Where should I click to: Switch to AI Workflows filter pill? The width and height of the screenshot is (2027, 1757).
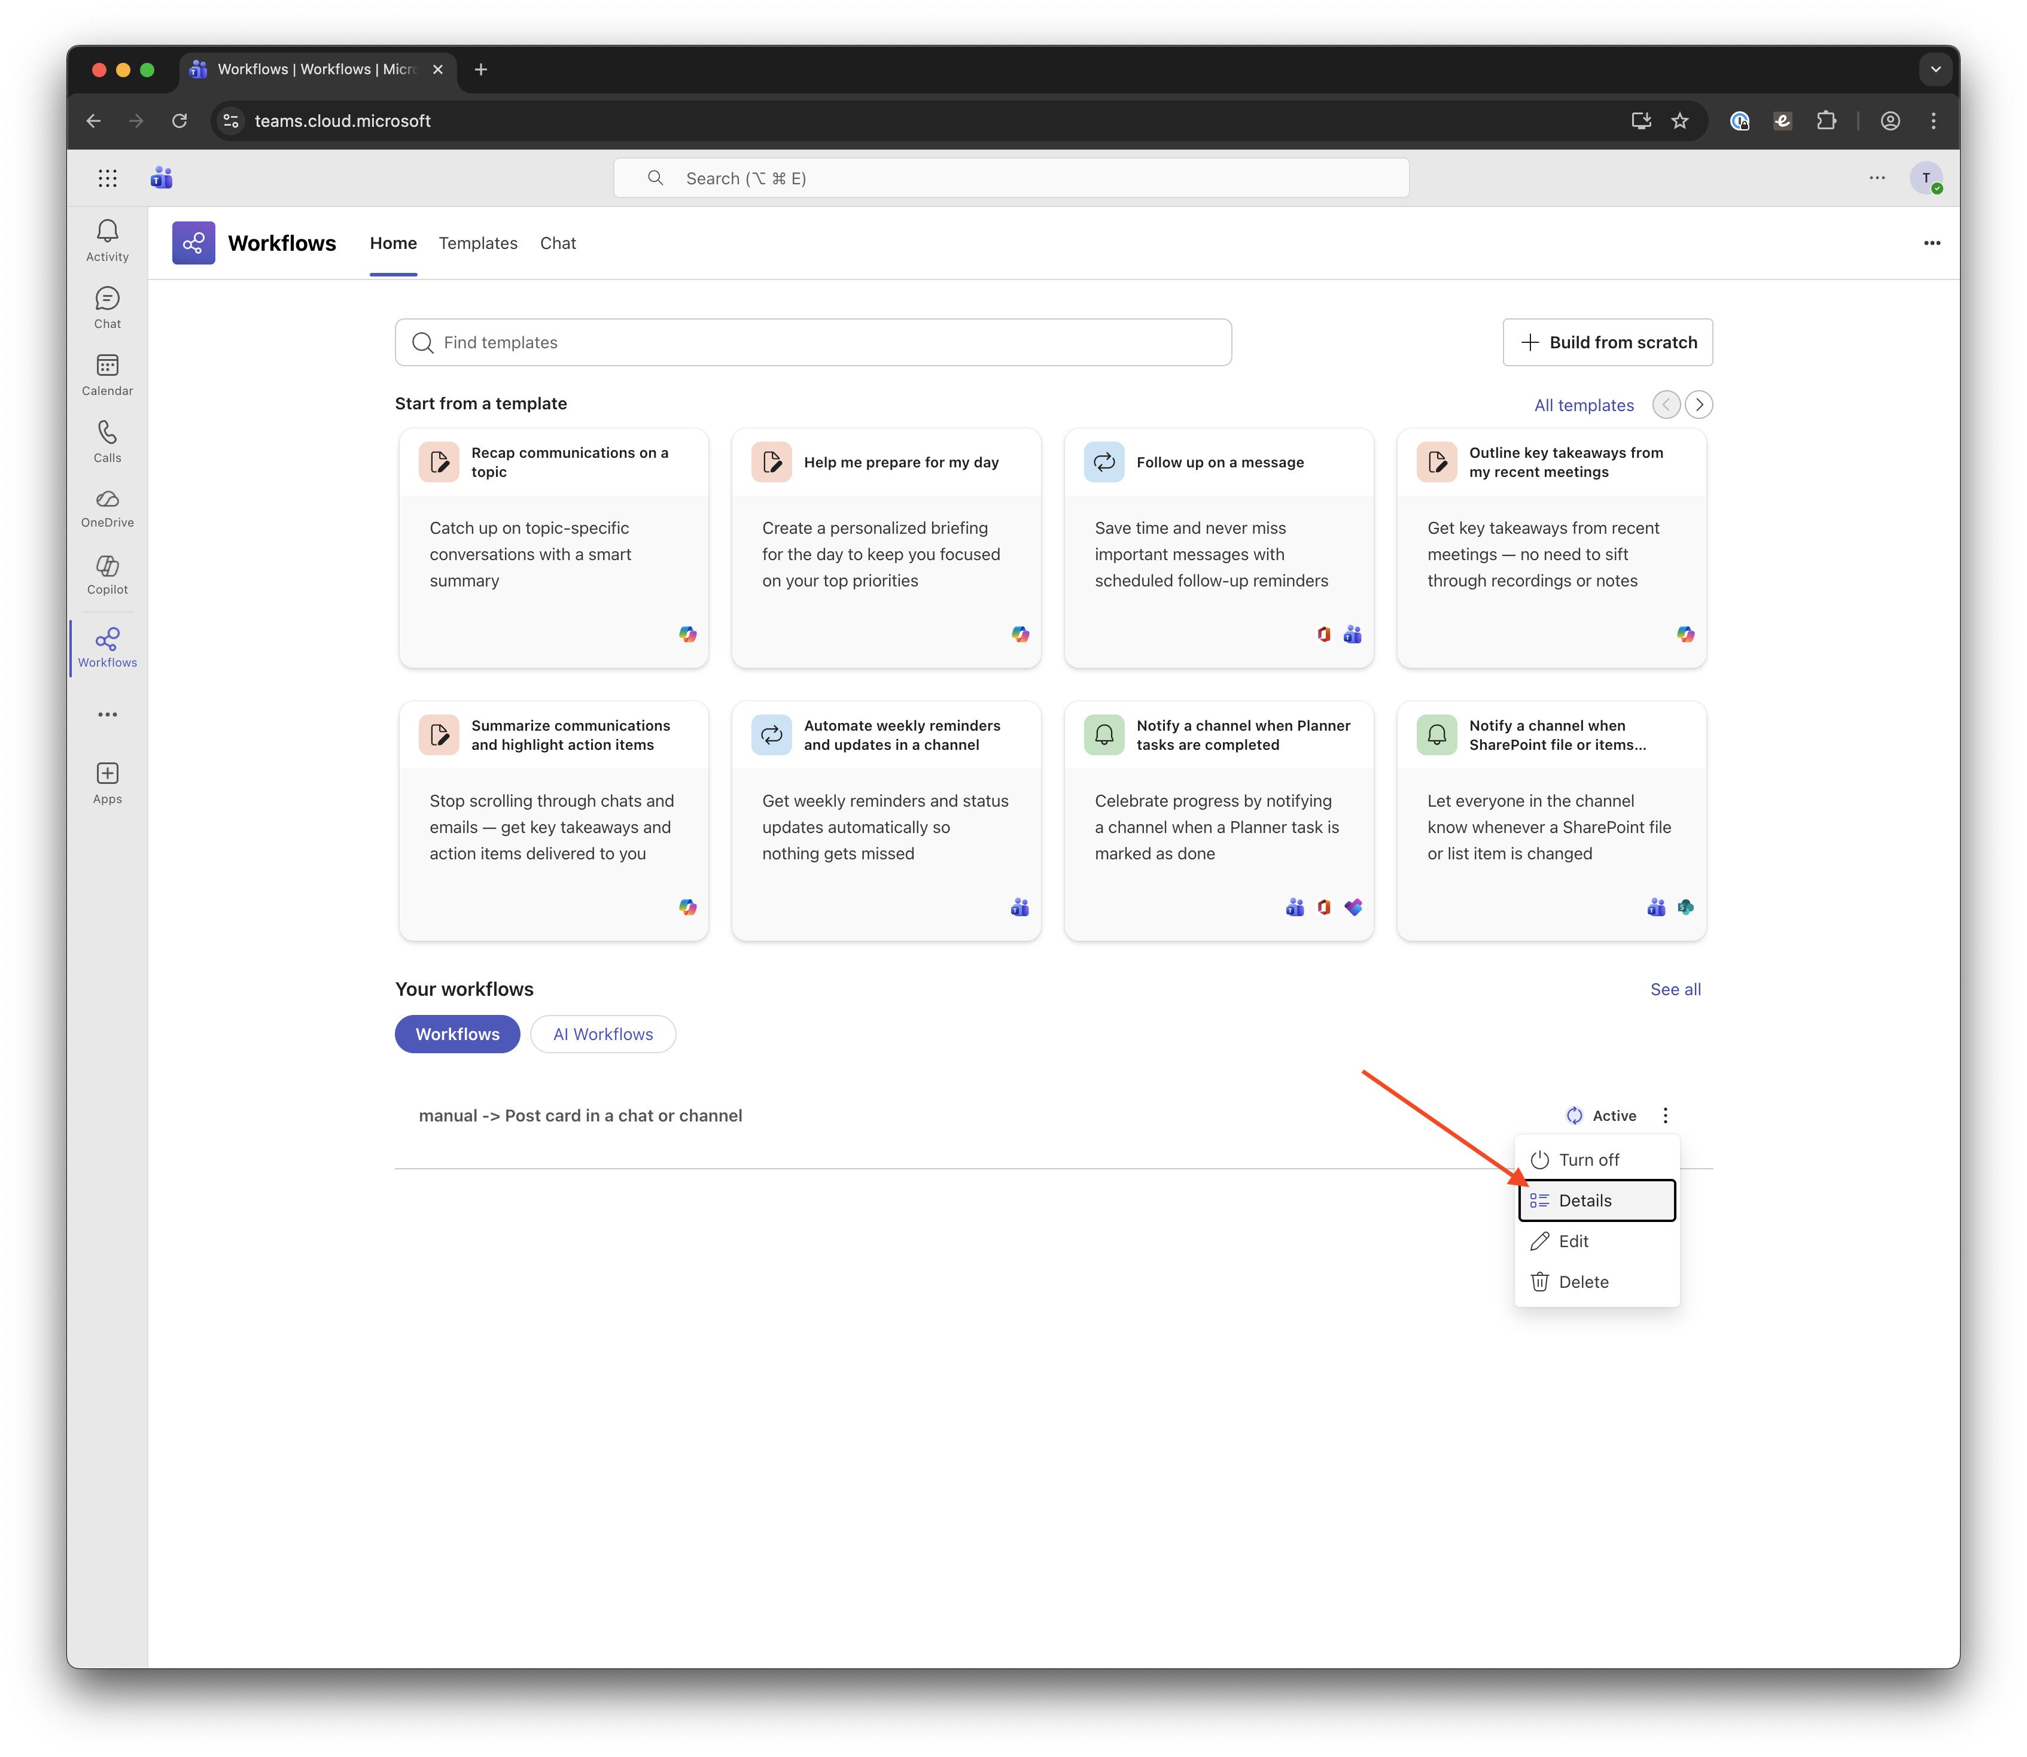[x=603, y=1035]
